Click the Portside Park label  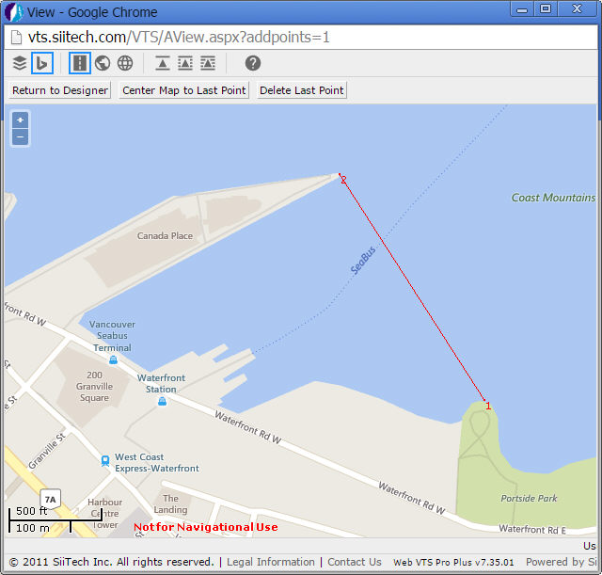(529, 498)
